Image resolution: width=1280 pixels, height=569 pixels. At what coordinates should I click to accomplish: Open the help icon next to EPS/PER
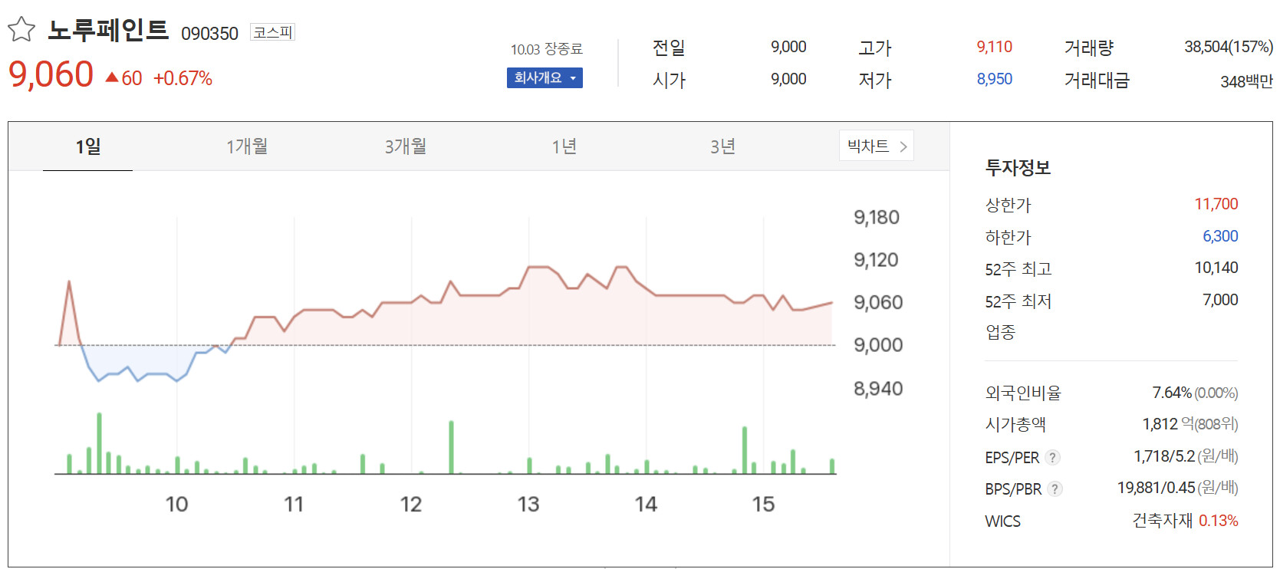pyautogui.click(x=1053, y=458)
